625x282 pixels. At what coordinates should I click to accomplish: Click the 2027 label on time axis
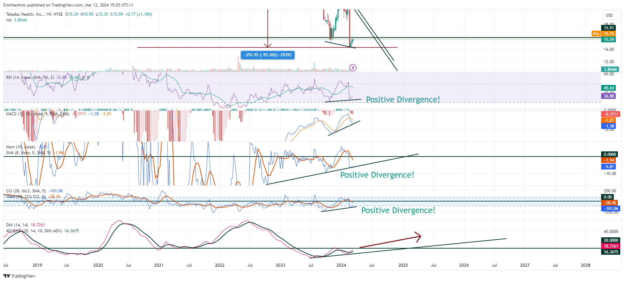(525, 265)
